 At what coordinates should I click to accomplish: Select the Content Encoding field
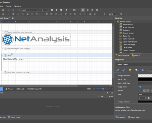(x=129, y=50)
